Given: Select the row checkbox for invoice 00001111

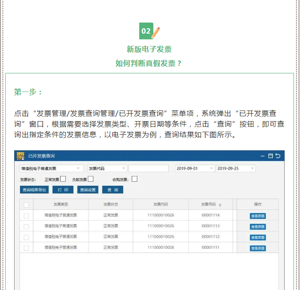Looking at the screenshot, I should point(27,248).
